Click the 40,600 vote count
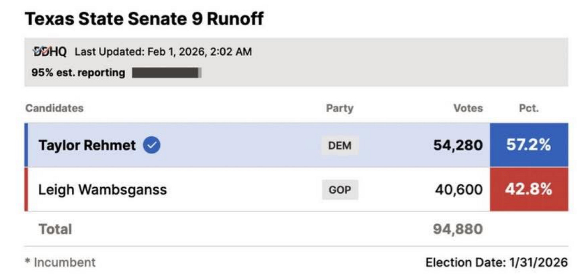577x277 pixels. pos(459,190)
